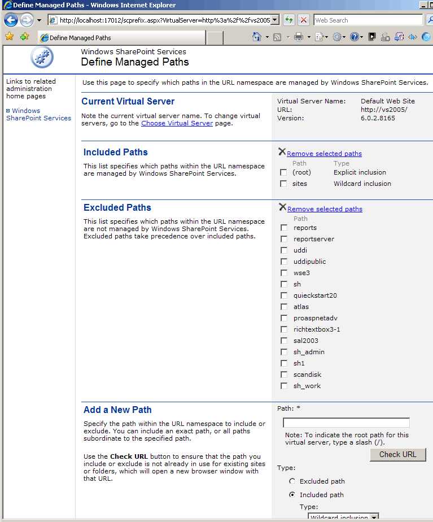This screenshot has width=433, height=522.
Task: Expand the Print options dropdown arrow
Action: pyautogui.click(x=309, y=37)
